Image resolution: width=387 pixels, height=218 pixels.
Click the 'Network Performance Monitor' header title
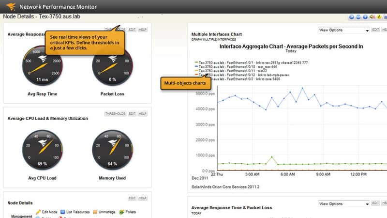click(58, 7)
